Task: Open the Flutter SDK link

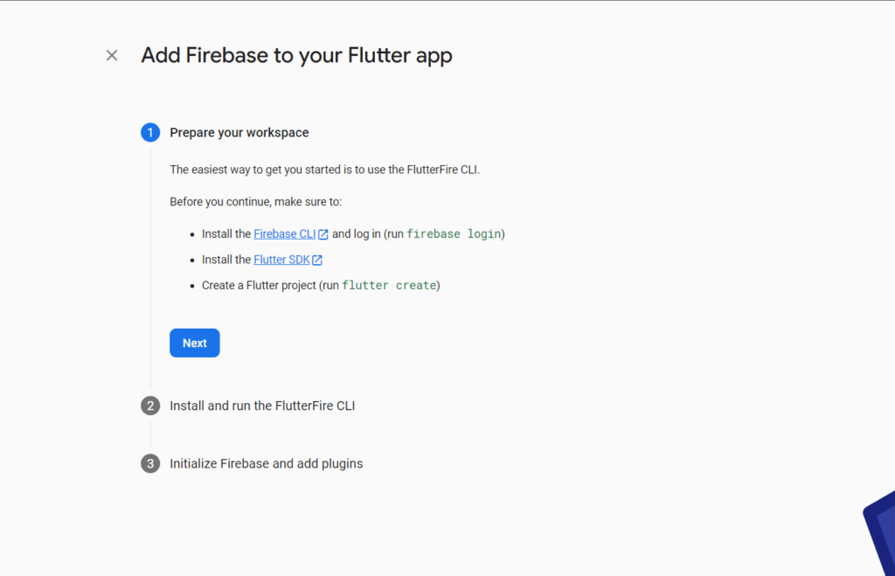Action: pos(281,260)
